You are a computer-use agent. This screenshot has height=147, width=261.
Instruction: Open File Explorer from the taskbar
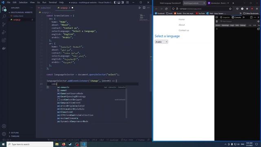click(x=57, y=144)
